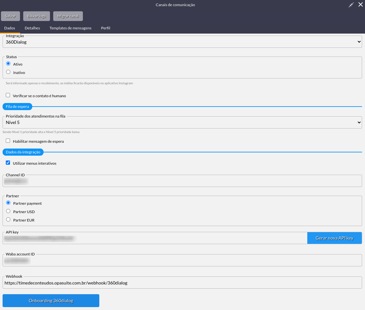This screenshot has height=310, width=365.
Task: Click the Canais de comunicação title
Action: (175, 5)
